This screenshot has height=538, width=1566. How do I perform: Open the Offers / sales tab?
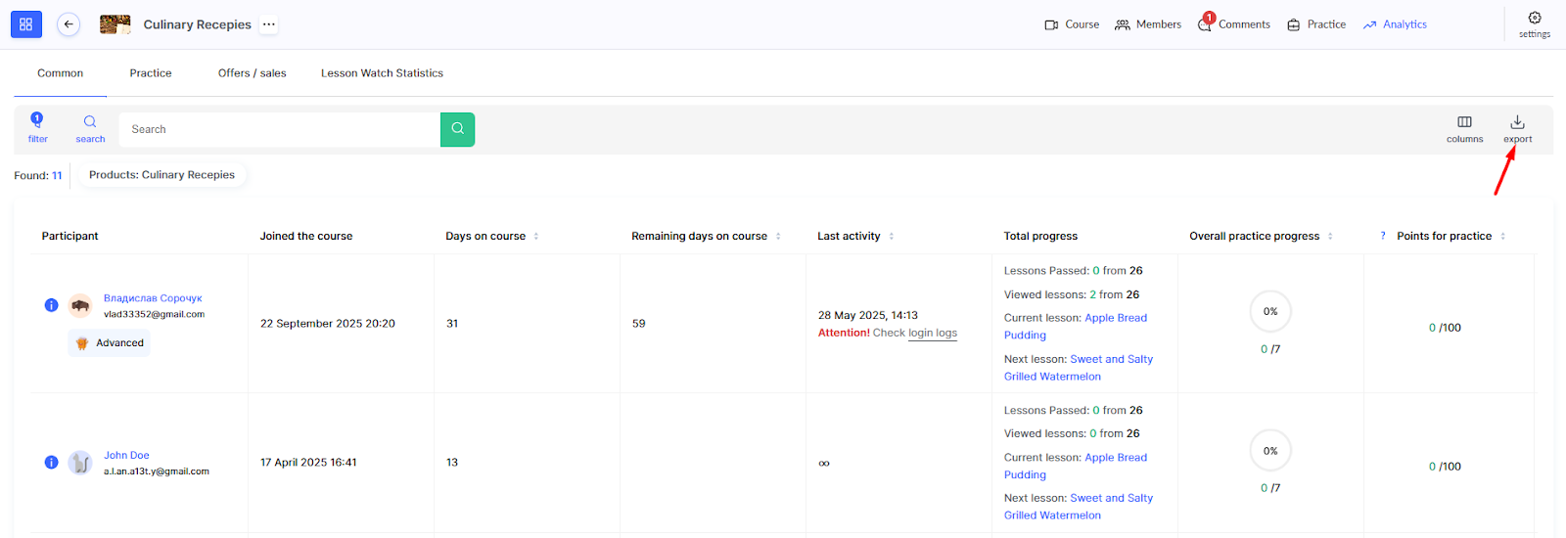(x=252, y=73)
